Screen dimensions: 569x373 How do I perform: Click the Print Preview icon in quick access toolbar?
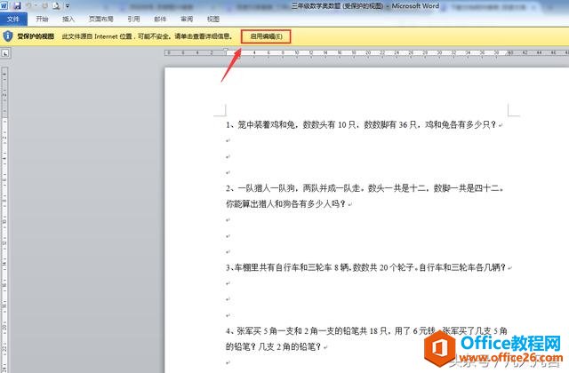click(56, 5)
